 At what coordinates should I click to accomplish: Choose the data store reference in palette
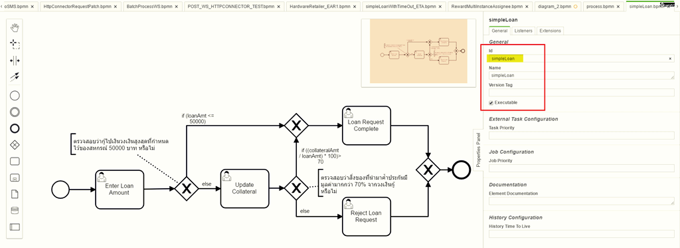pos(15,211)
